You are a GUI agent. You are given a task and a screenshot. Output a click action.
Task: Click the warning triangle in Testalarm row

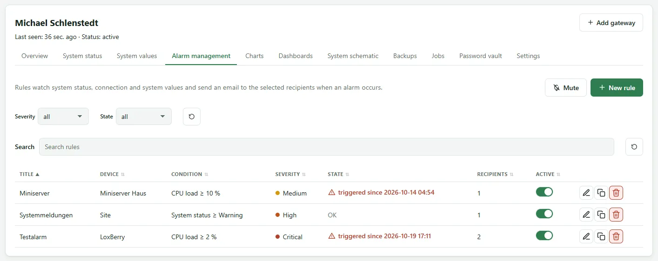(x=332, y=236)
